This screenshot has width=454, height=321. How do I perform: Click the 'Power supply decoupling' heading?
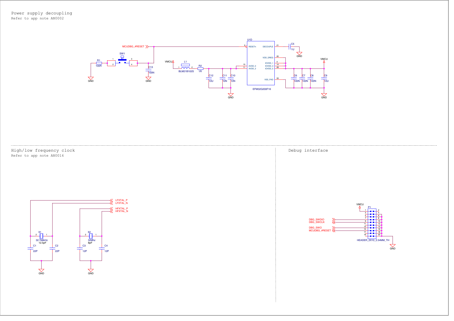42,13
